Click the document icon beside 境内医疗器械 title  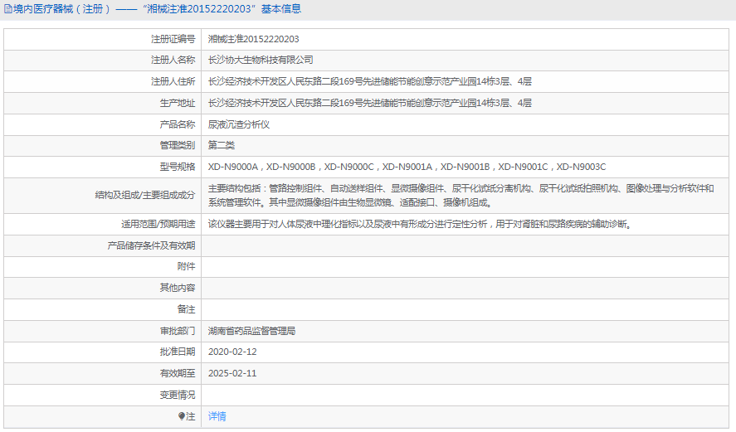(7, 9)
